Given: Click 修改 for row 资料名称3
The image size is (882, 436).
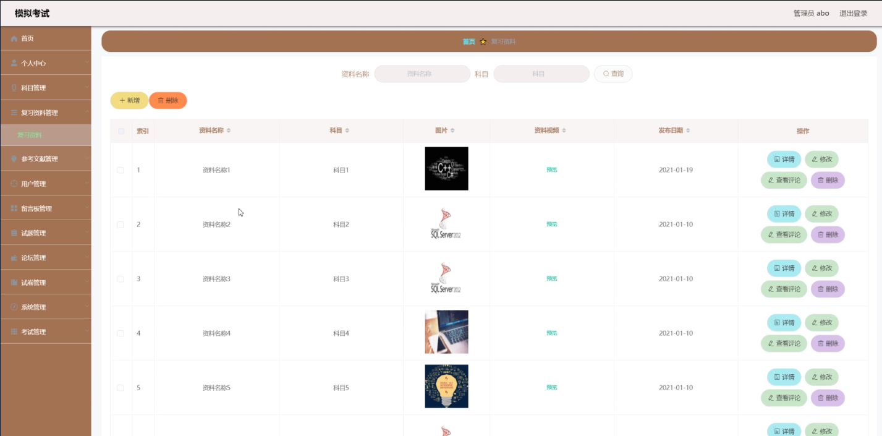Looking at the screenshot, I should pyautogui.click(x=821, y=268).
